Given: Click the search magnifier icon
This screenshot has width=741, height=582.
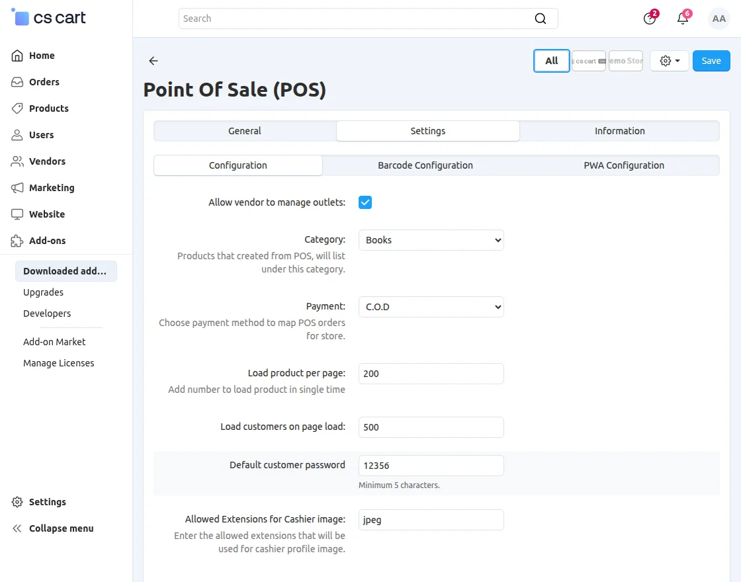Looking at the screenshot, I should pyautogui.click(x=540, y=19).
